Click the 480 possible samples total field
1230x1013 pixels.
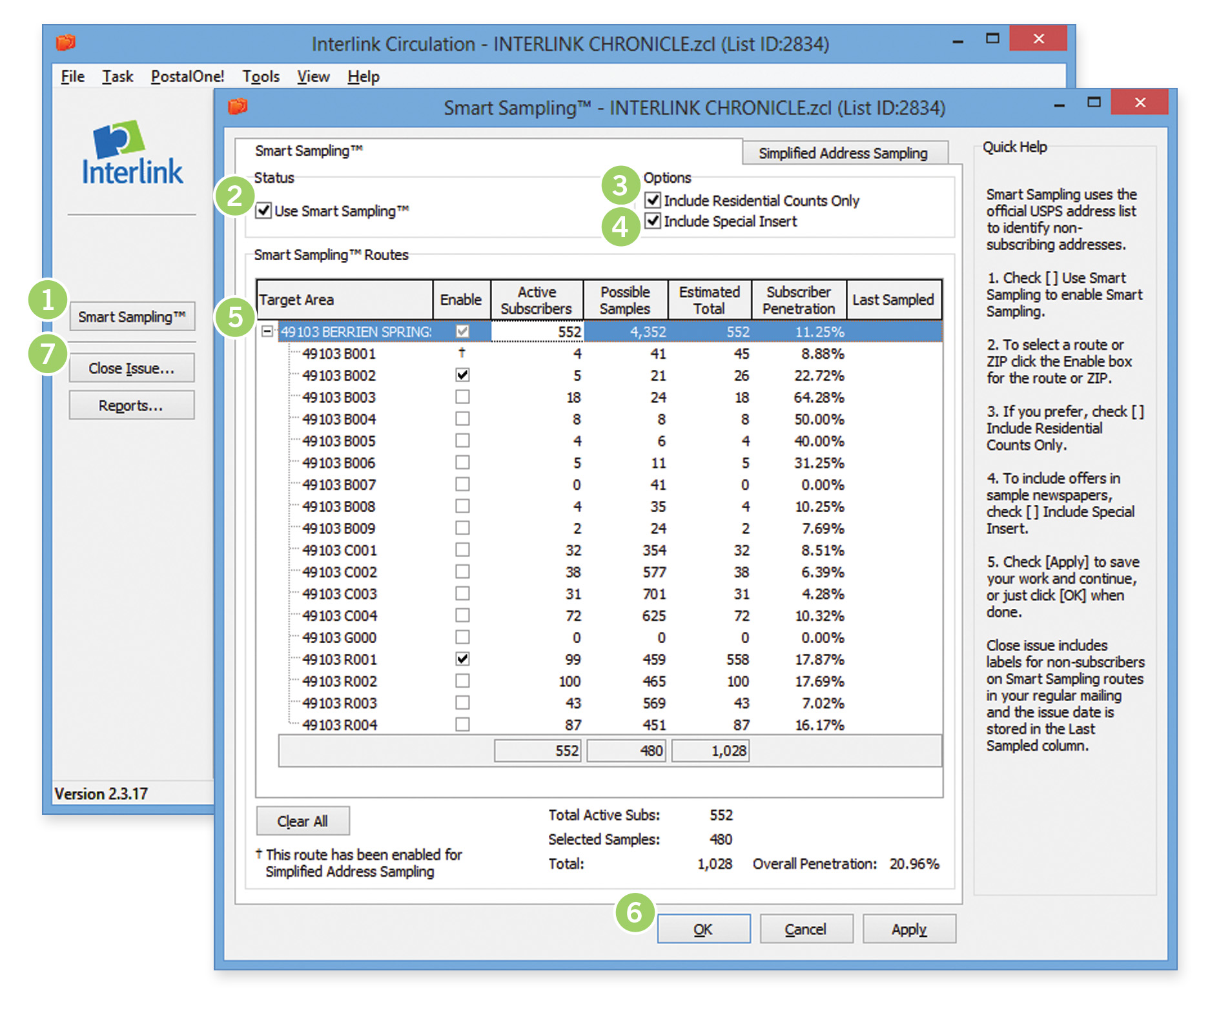click(x=626, y=750)
